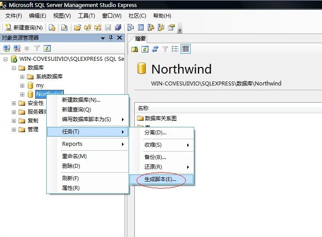This screenshot has width=322, height=237.
Task: Click the Open File folder icon
Action: coord(78,27)
